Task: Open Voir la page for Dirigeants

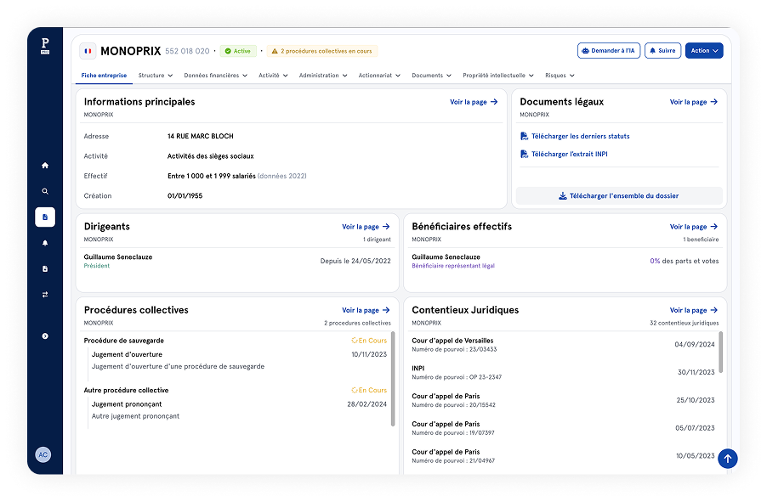Action: [366, 227]
